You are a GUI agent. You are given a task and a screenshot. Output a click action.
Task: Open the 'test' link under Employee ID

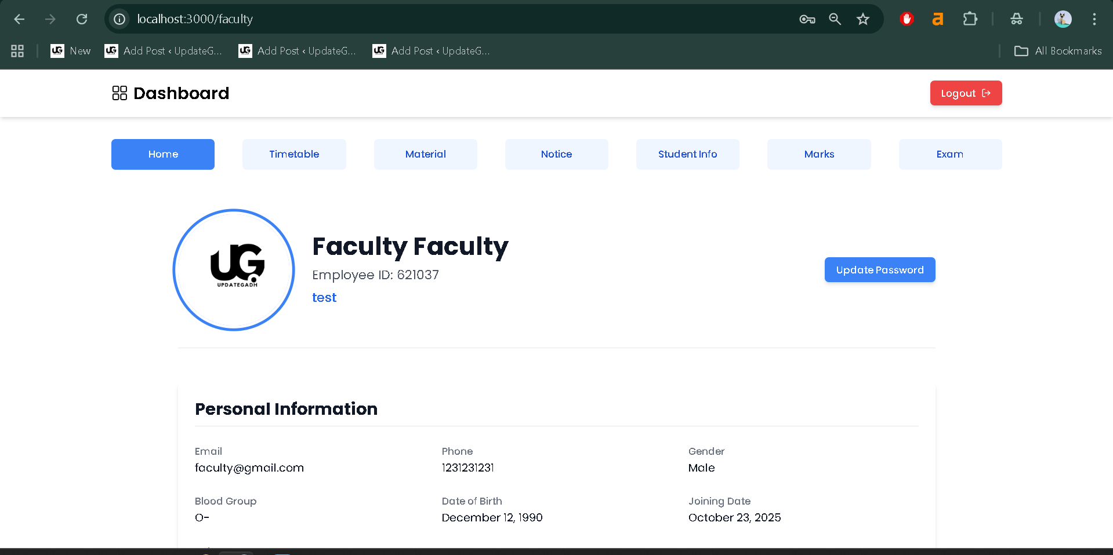pos(324,297)
